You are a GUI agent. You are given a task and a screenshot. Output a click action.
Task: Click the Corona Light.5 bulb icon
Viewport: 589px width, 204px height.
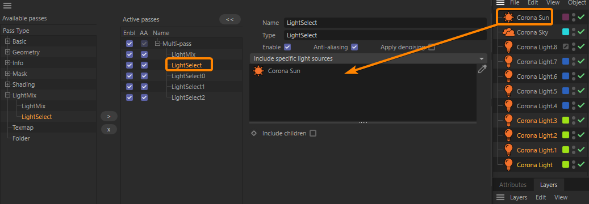point(508,91)
